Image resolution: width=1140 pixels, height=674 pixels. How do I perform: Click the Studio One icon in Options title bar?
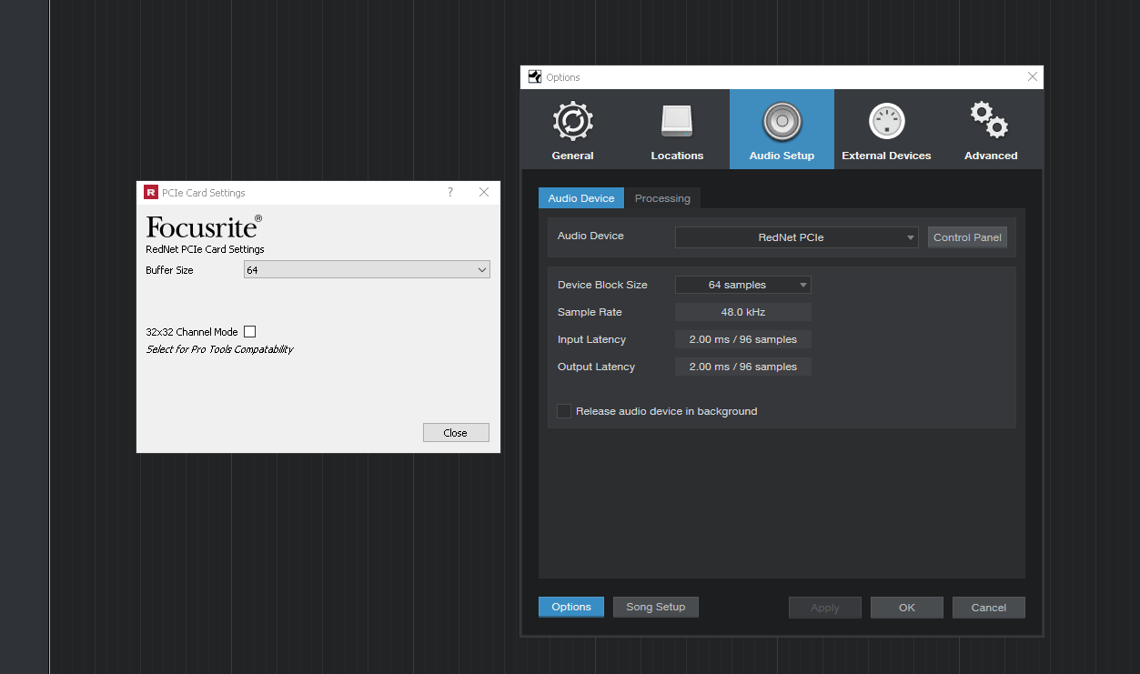coord(534,77)
